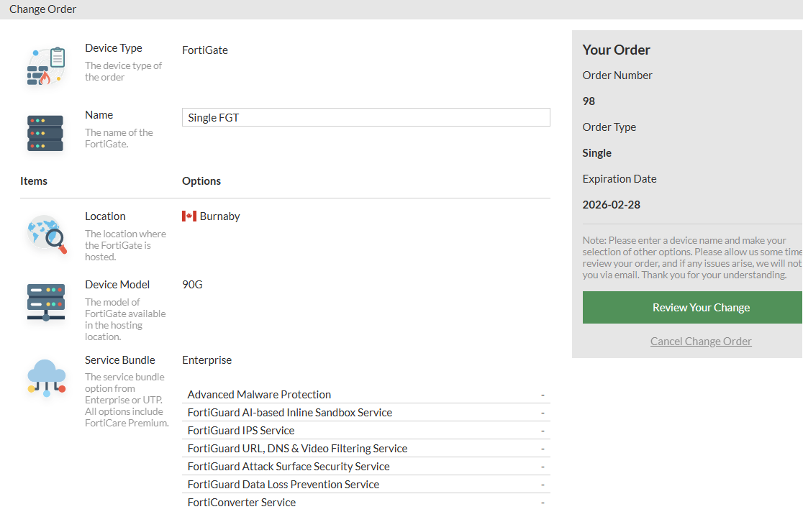Image resolution: width=803 pixels, height=517 pixels.
Task: Click the Canadian flag beside Burnaby
Action: click(189, 216)
